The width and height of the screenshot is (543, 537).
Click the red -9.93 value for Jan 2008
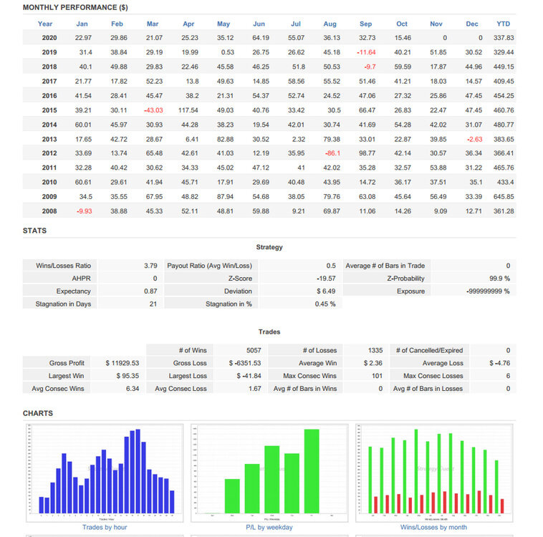pyautogui.click(x=84, y=211)
